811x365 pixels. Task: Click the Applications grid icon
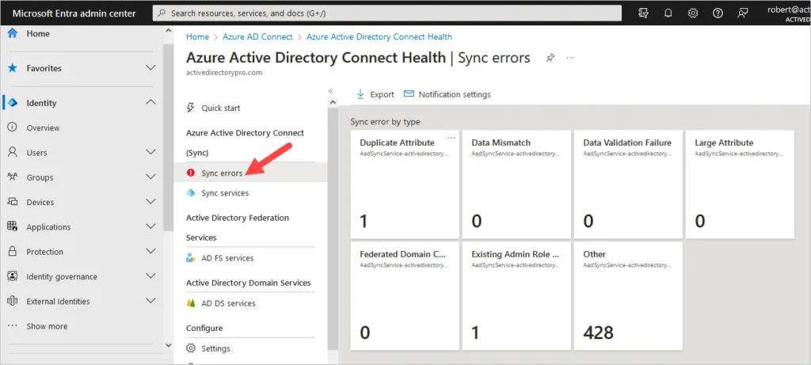click(x=13, y=227)
